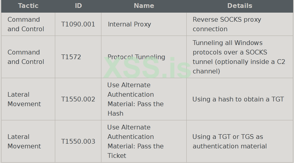Click Using a hash to obtain a TGT
Image resolution: width=294 pixels, height=163 pixels.
click(x=238, y=99)
